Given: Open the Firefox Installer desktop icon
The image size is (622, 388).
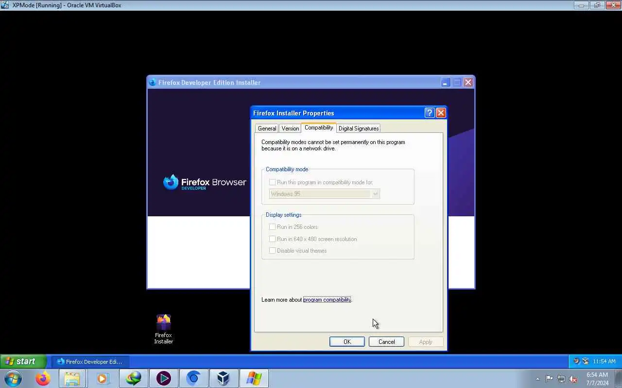Looking at the screenshot, I should tap(163, 329).
